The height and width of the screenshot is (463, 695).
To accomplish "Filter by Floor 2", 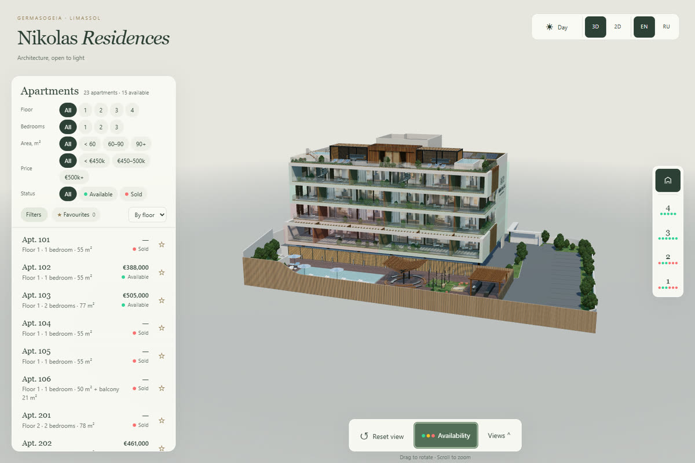I will [x=101, y=110].
